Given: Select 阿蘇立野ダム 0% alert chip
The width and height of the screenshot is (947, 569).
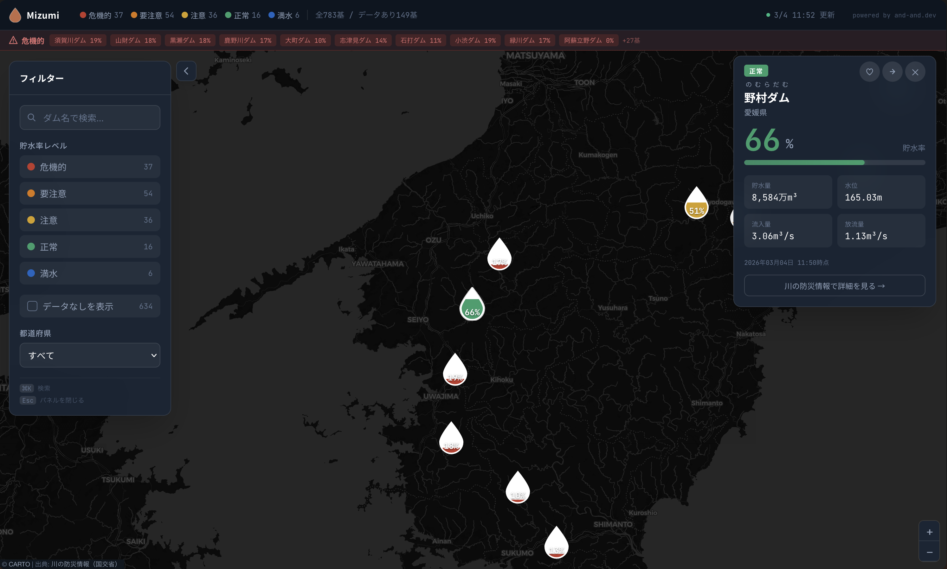Looking at the screenshot, I should click(x=588, y=41).
